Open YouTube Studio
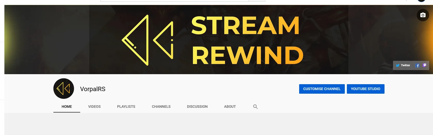The height and width of the screenshot is (135, 433). coord(365,89)
